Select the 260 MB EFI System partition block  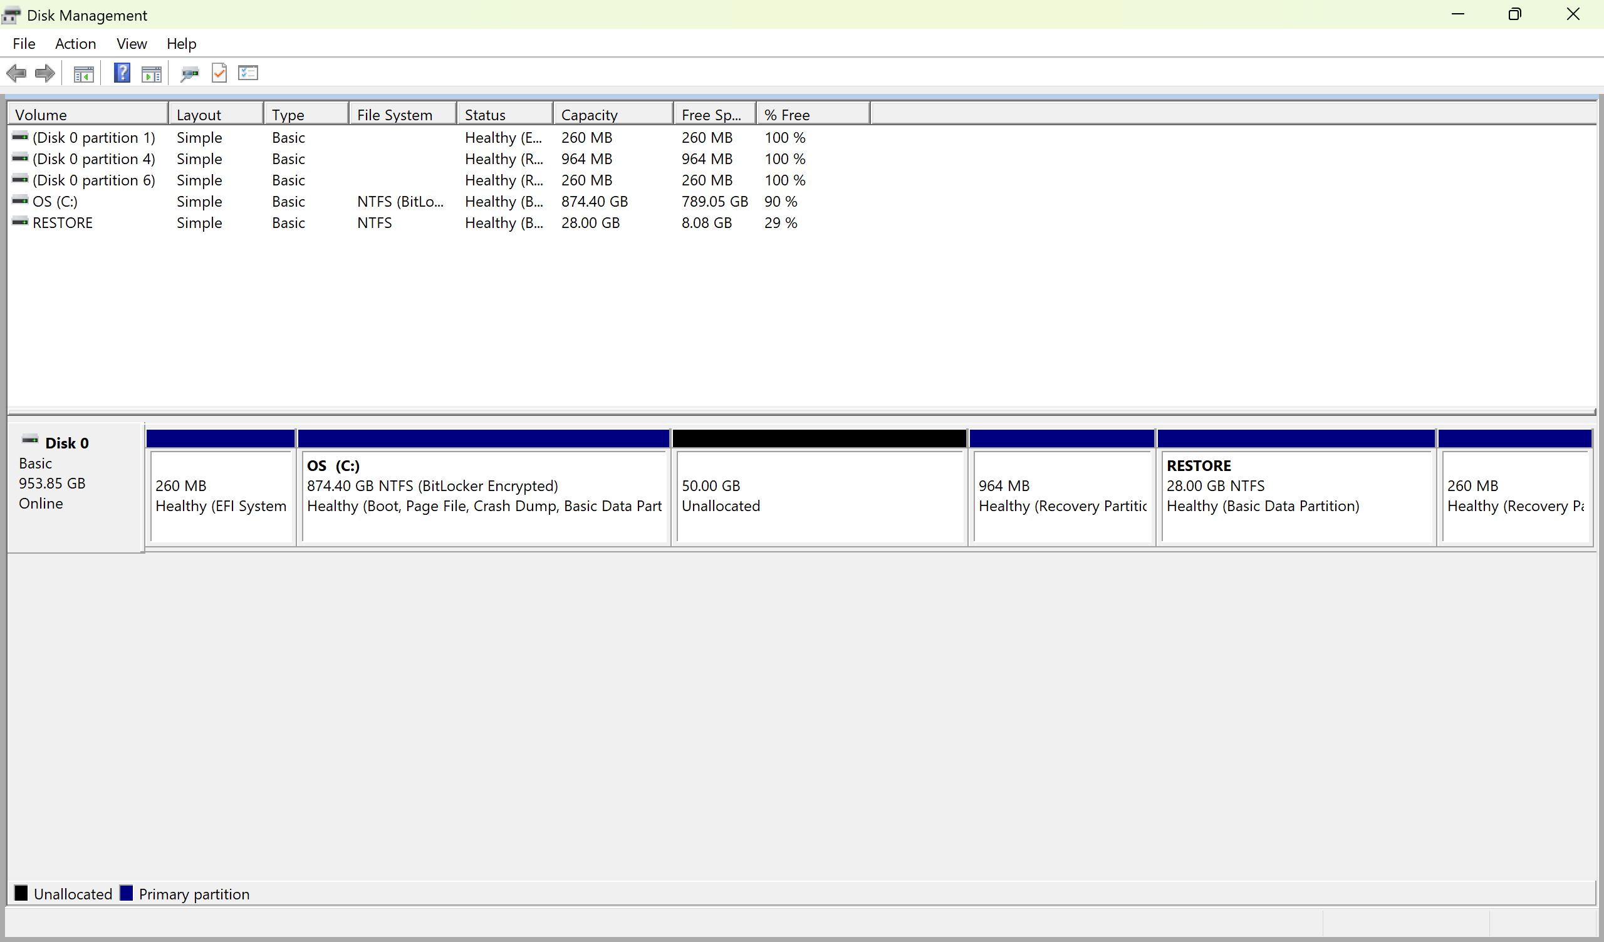pyautogui.click(x=221, y=487)
